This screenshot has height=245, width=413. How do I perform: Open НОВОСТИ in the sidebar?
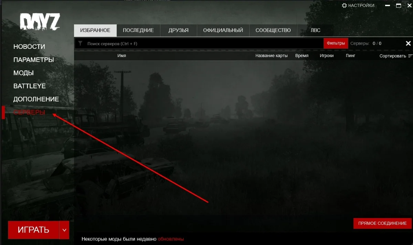(29, 47)
